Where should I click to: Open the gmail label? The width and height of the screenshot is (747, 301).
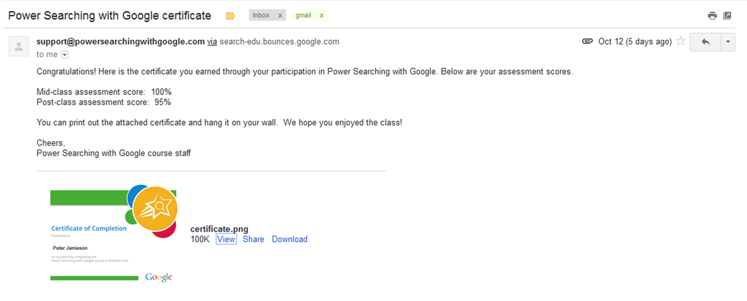coord(303,15)
